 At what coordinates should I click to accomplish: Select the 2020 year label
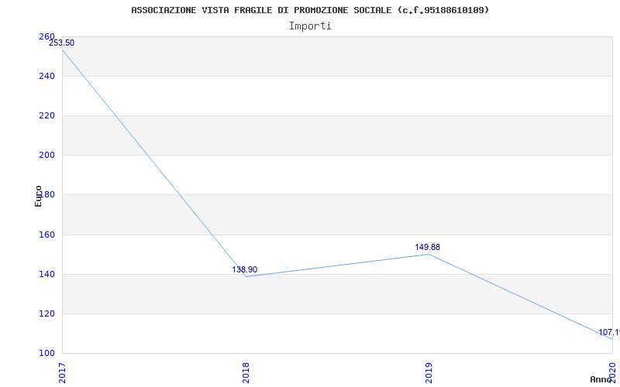(x=611, y=372)
